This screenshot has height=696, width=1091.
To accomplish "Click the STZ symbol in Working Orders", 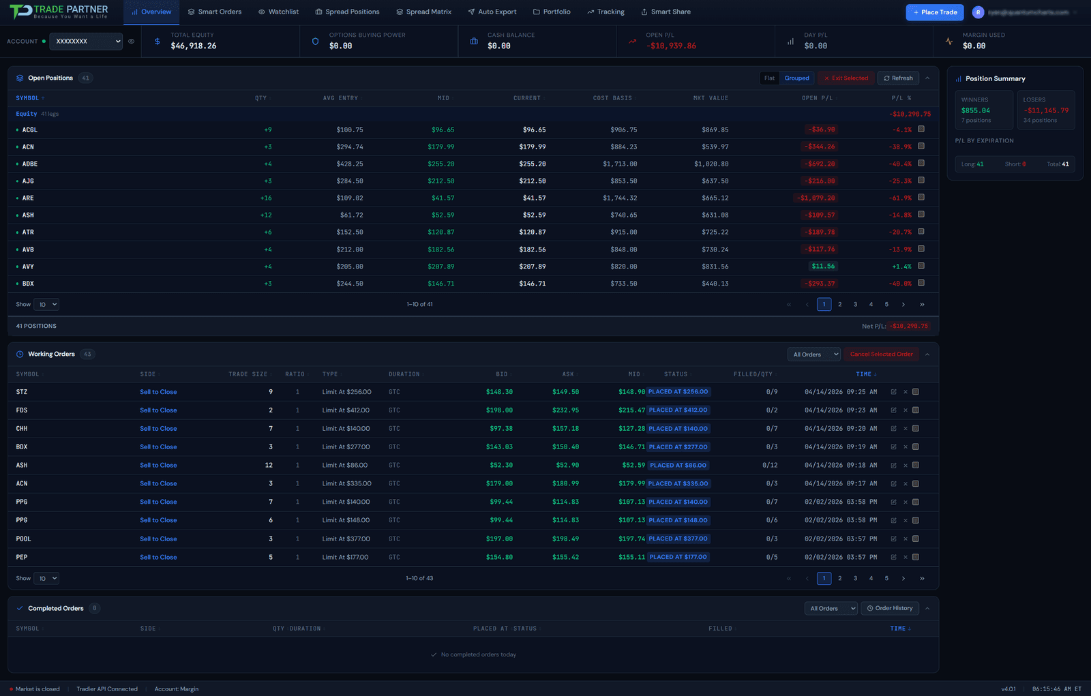I will tap(22, 392).
